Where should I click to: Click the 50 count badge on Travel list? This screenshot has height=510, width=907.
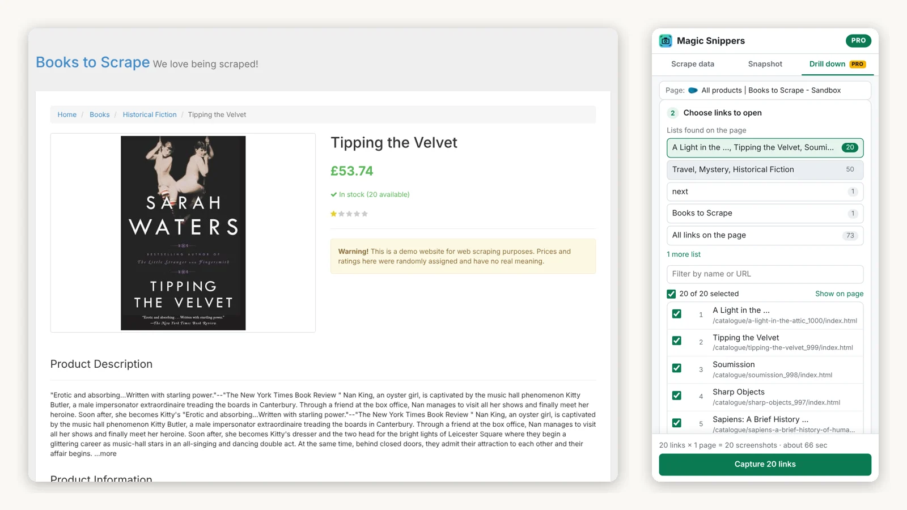pos(850,169)
